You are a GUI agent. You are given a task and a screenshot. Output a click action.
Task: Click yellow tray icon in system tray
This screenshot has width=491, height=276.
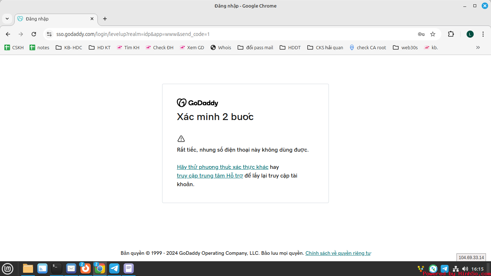pyautogui.click(x=421, y=269)
